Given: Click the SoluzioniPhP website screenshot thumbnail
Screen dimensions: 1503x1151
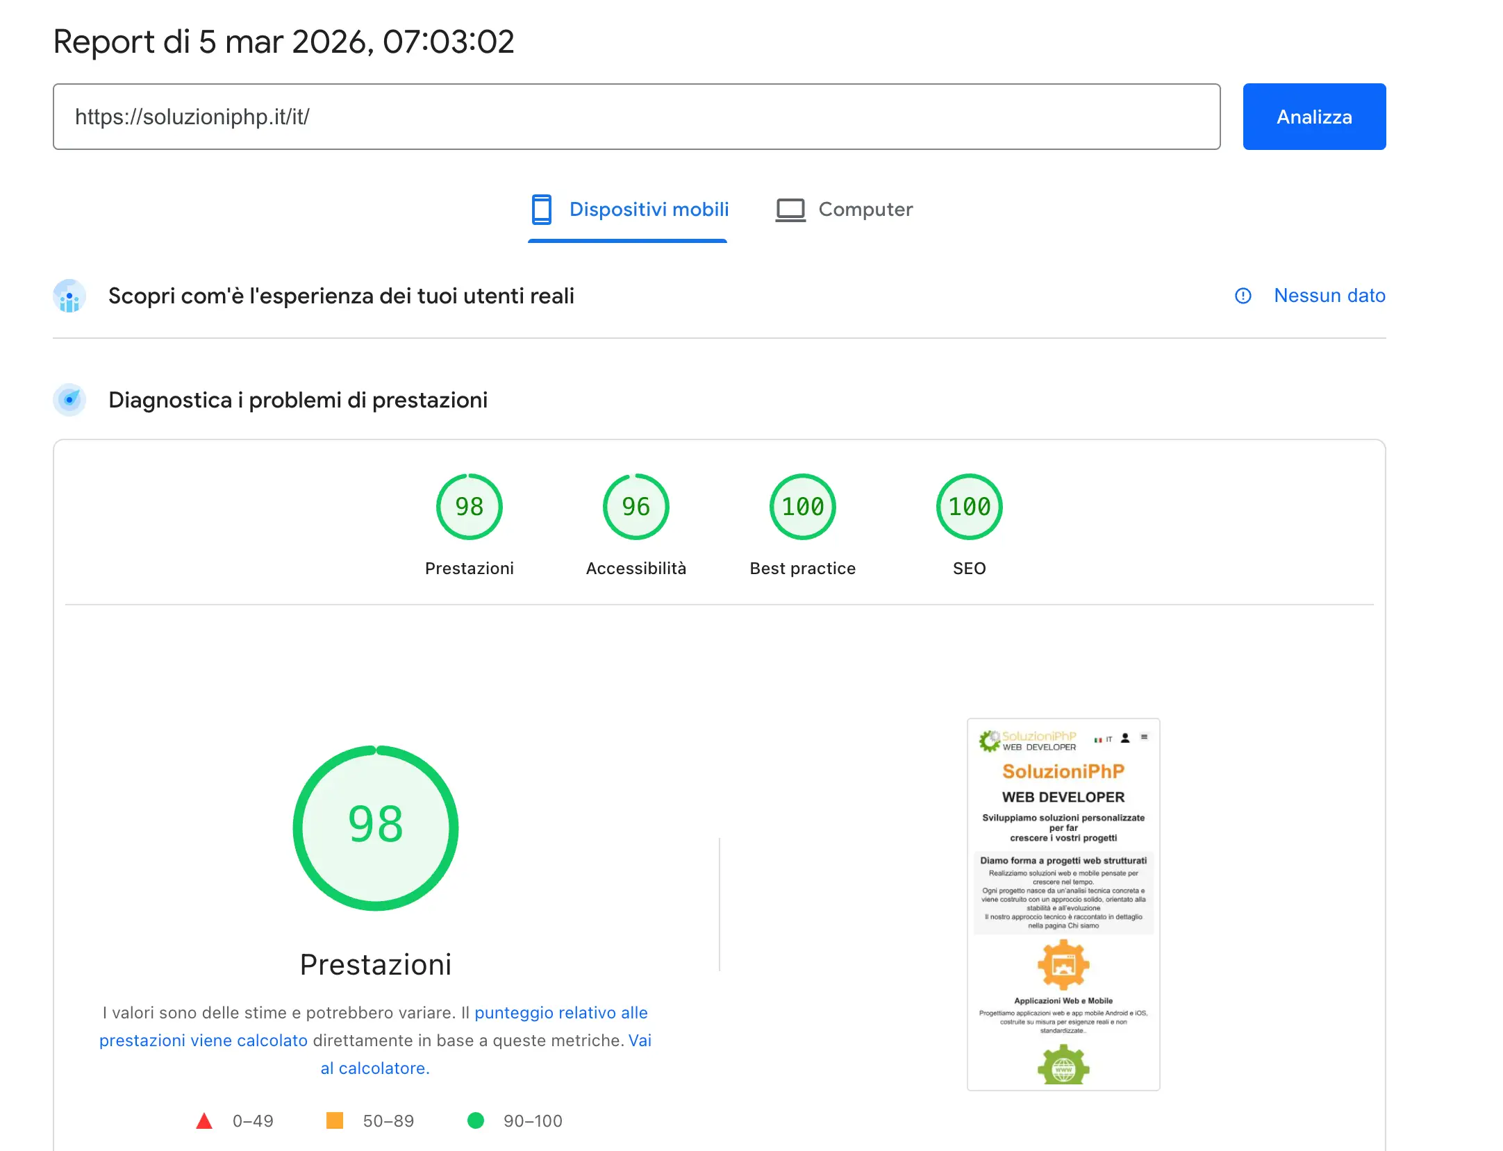Looking at the screenshot, I should [x=1063, y=902].
